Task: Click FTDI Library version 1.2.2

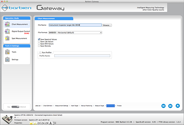Action: point(169,122)
